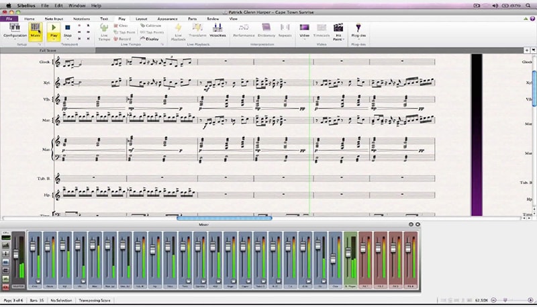Switch to the View ribbon tab
The height and width of the screenshot is (307, 537).
pos(233,19)
